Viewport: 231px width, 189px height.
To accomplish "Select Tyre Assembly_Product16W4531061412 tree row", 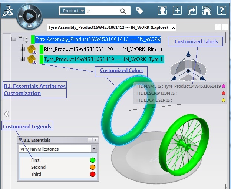I will tap(98, 39).
